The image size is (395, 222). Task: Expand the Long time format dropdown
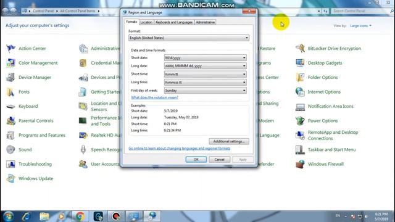[205, 82]
